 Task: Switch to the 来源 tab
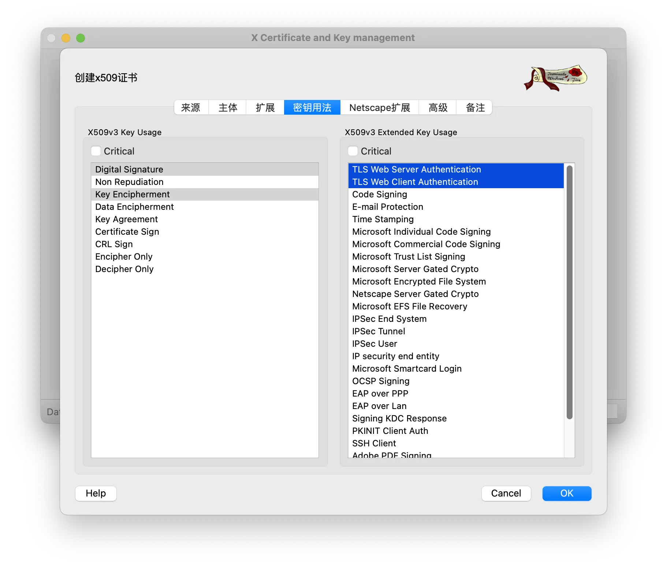(x=191, y=108)
